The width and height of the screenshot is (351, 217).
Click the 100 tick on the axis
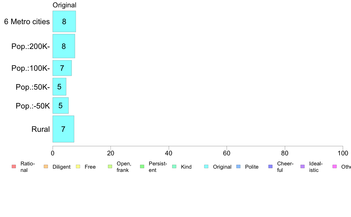343,153
